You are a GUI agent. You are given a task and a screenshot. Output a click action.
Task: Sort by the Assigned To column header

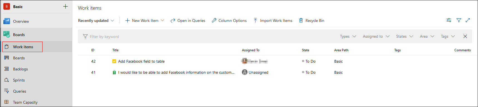251,50
